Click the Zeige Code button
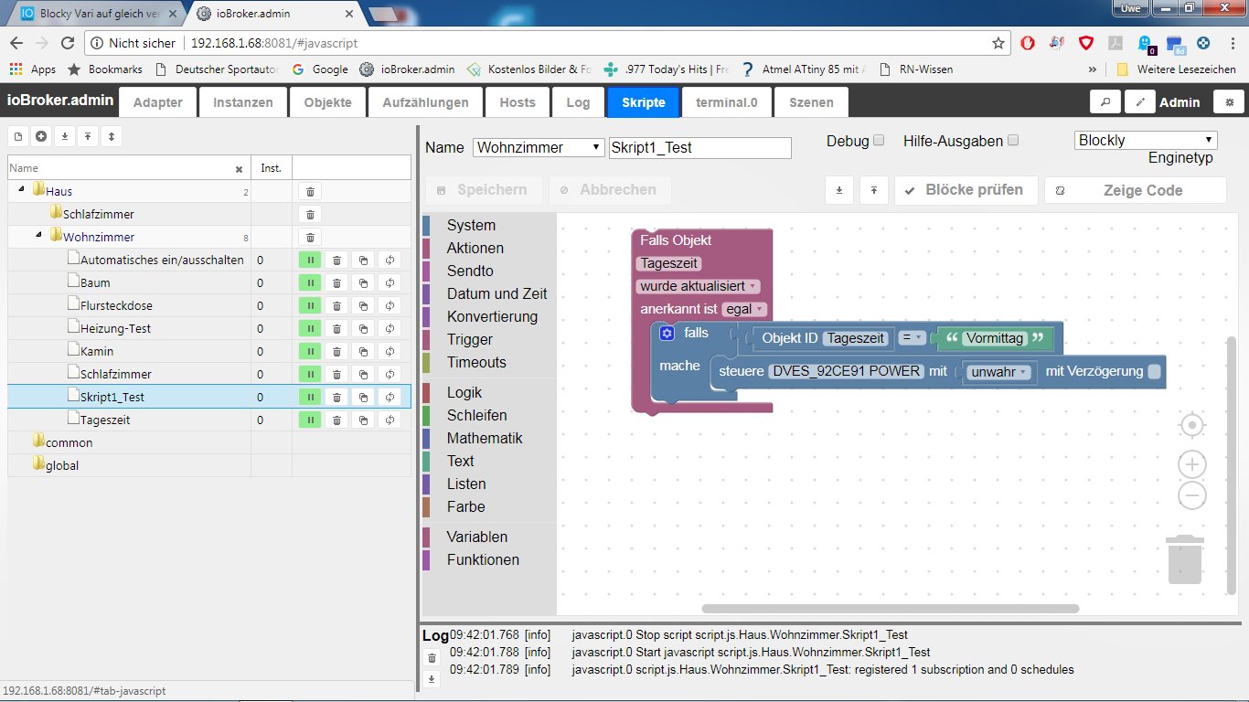The image size is (1249, 702). click(1135, 190)
